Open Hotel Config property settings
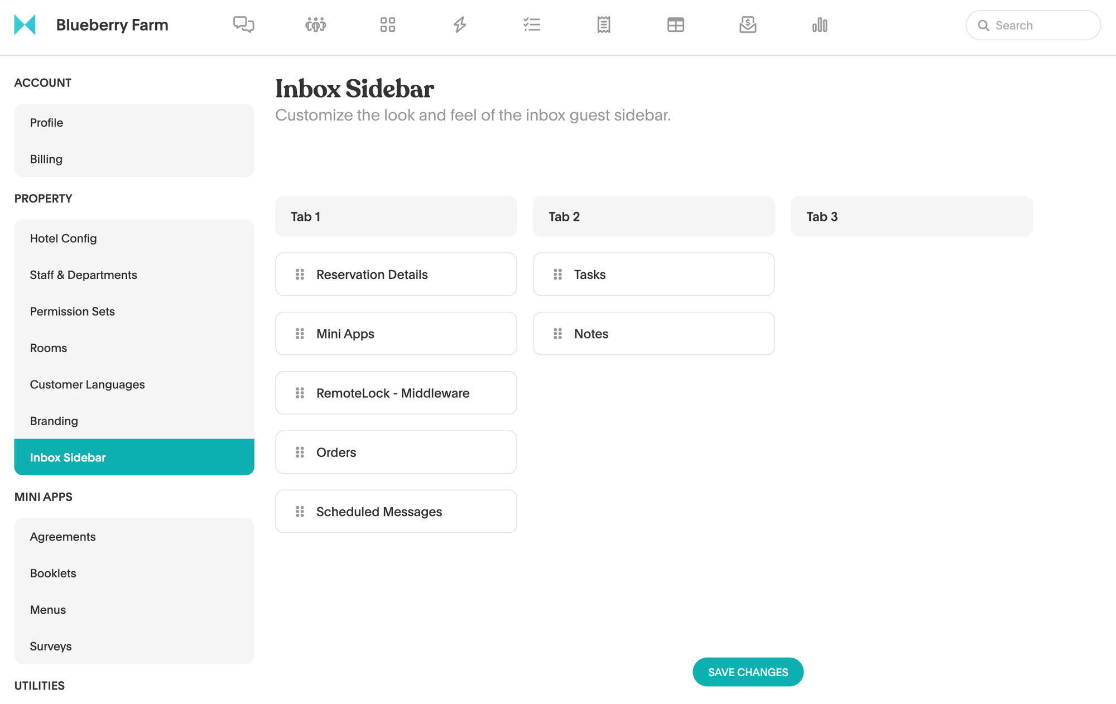 [x=62, y=238]
